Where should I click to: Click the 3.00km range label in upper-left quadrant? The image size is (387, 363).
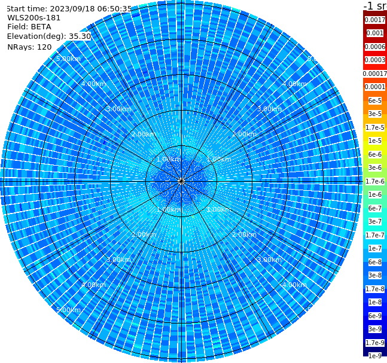(x=118, y=109)
